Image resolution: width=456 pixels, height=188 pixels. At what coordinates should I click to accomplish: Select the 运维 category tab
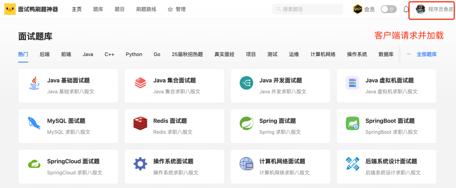coord(294,54)
